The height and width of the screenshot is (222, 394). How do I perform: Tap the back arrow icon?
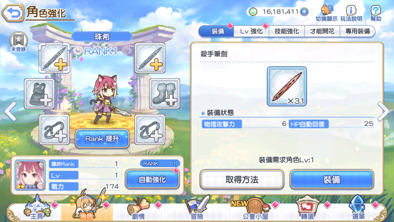(13, 13)
